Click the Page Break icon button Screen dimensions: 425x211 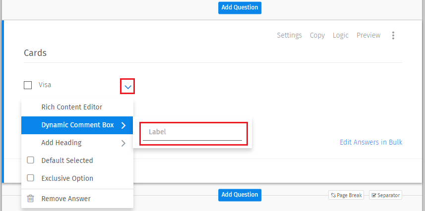tap(346, 195)
